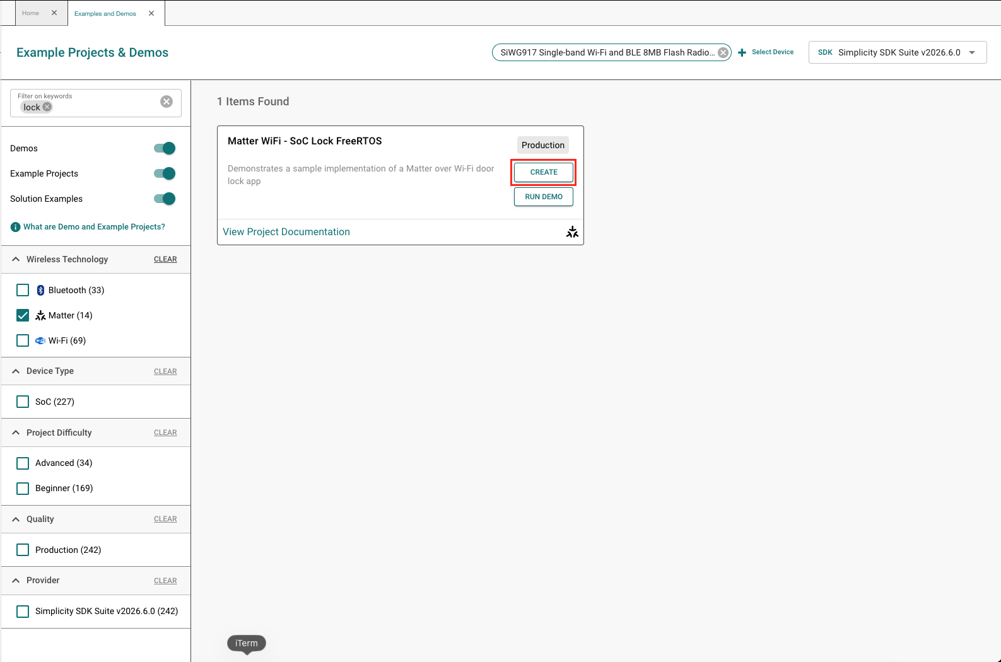Create the Matter WiFi SoC Lock project

click(544, 172)
